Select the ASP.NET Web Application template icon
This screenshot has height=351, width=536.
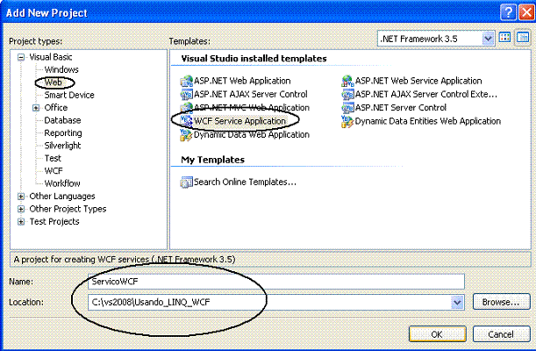tap(186, 82)
